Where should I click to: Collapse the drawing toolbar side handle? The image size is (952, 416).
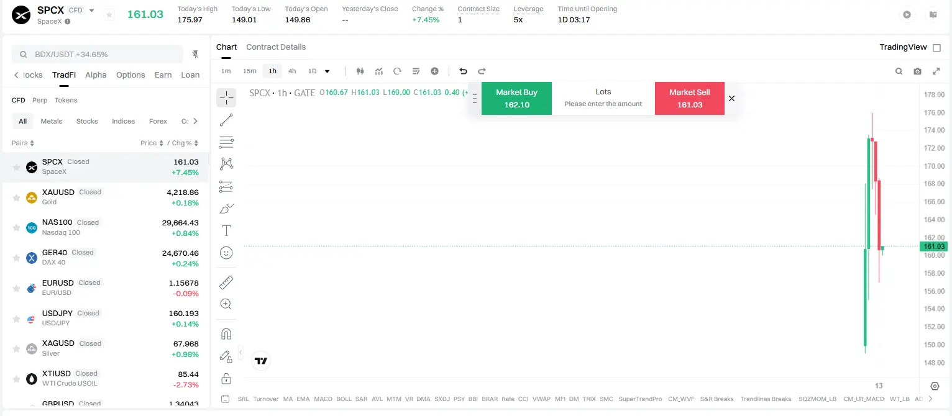[240, 352]
